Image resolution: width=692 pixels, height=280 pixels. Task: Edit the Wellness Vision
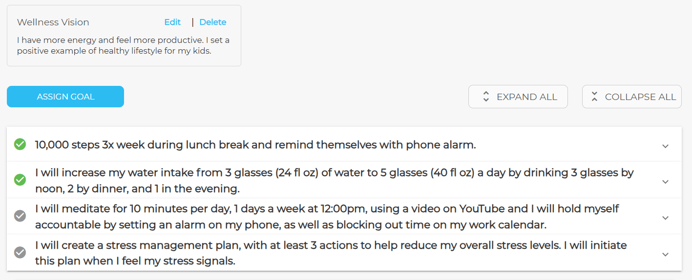coord(172,22)
